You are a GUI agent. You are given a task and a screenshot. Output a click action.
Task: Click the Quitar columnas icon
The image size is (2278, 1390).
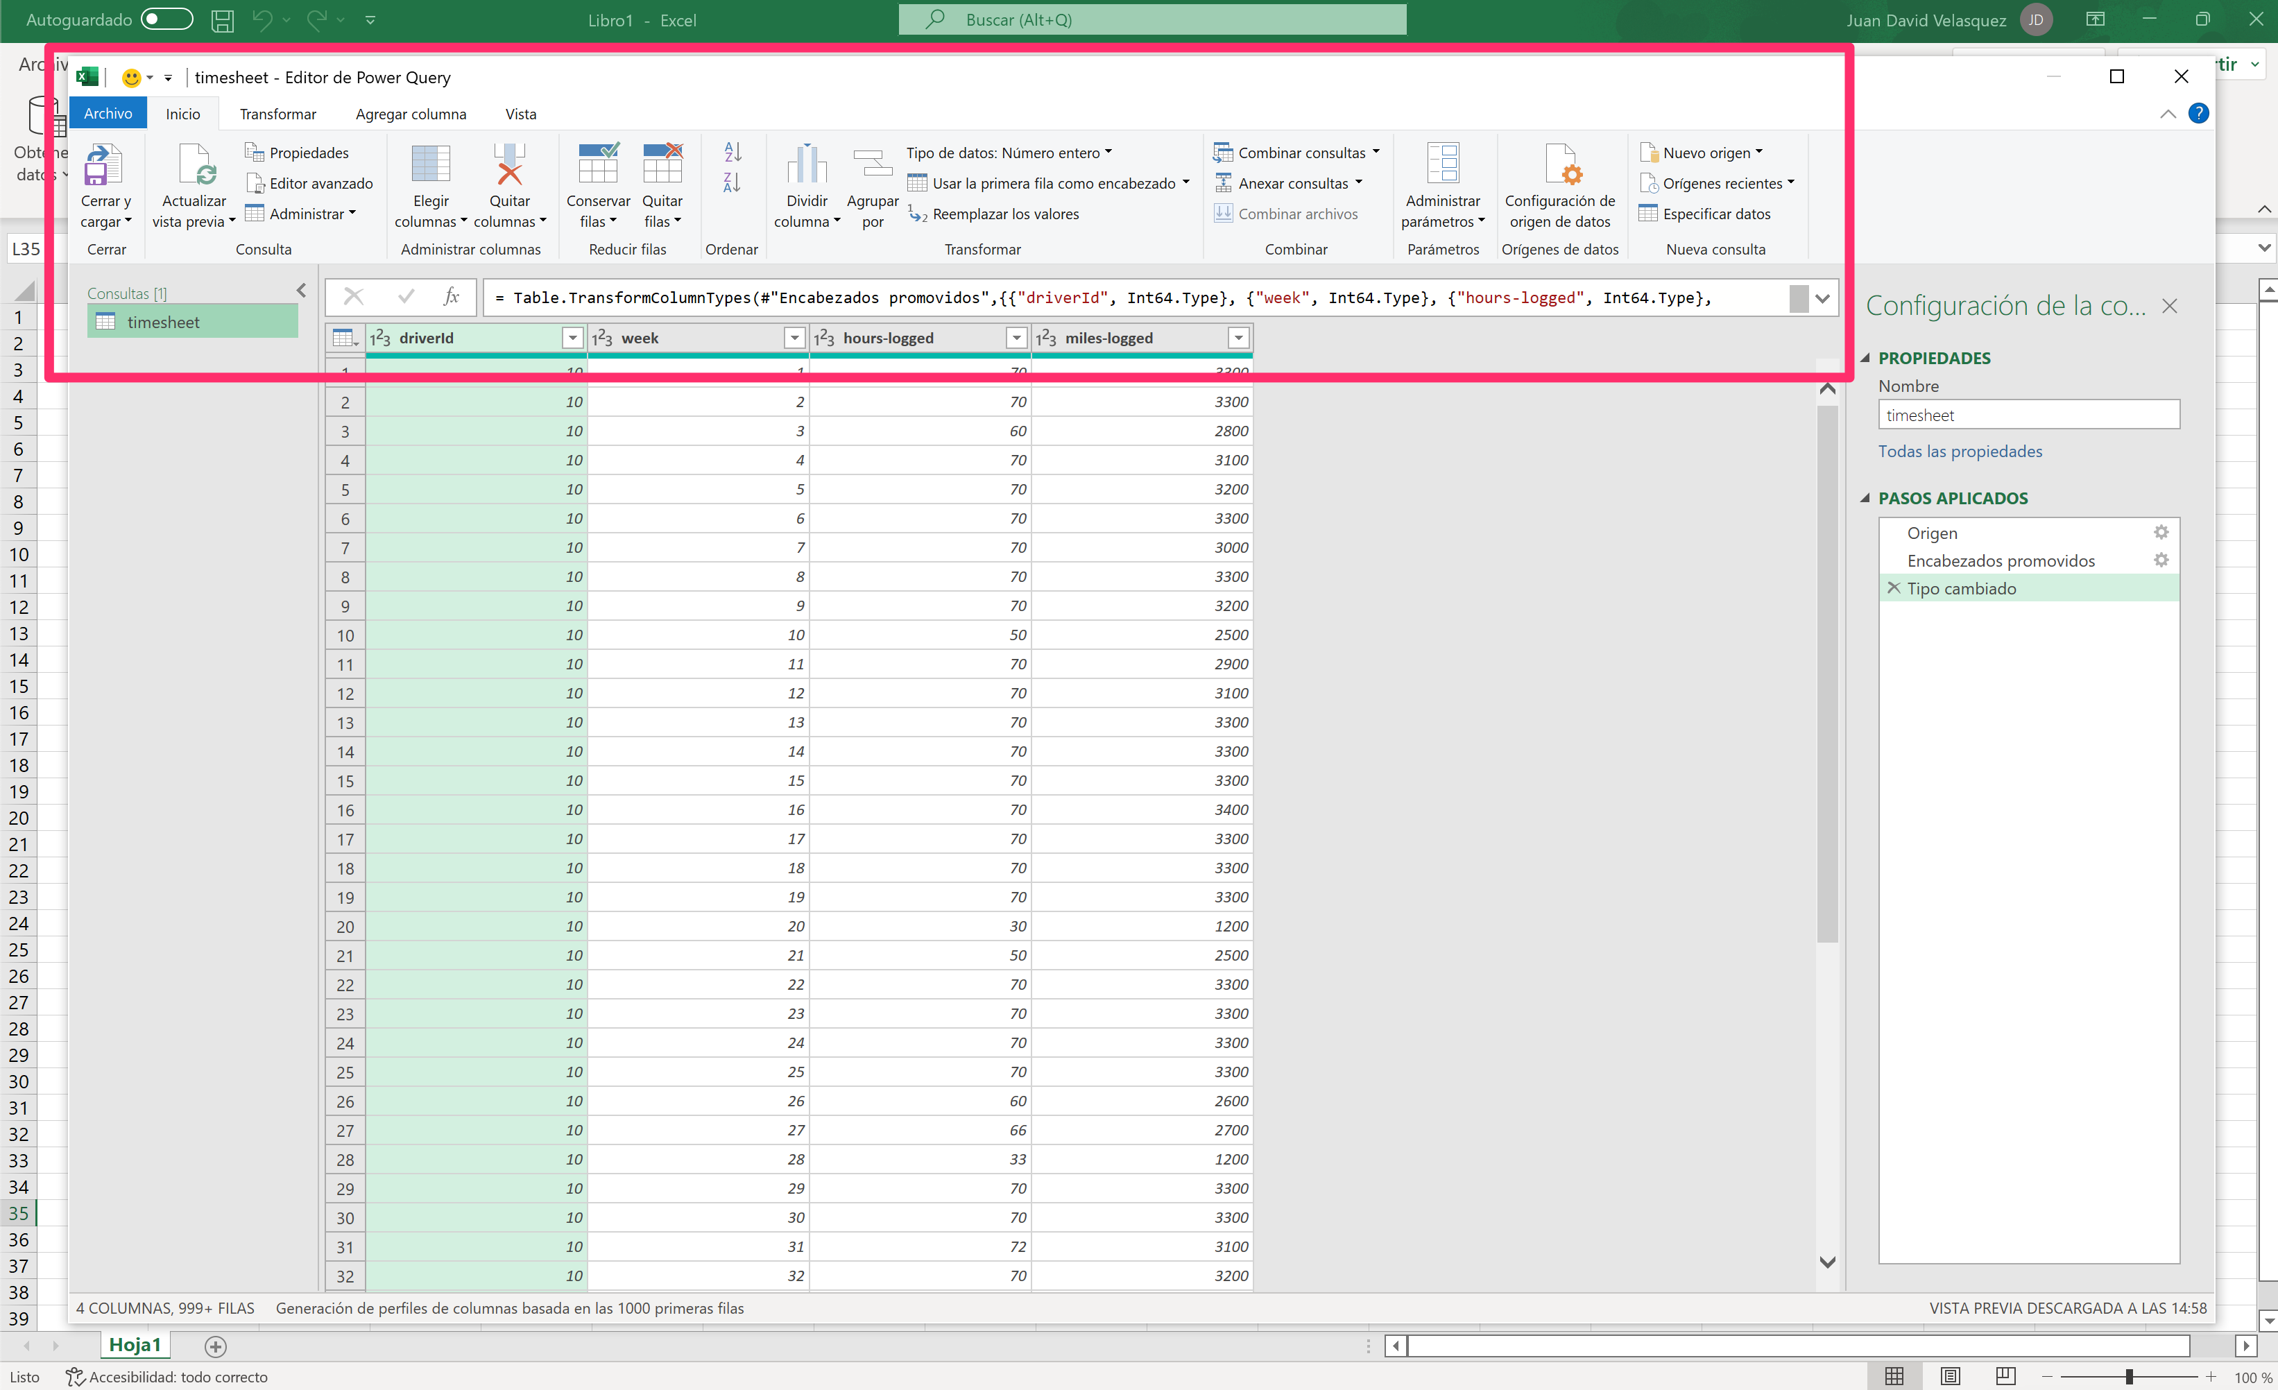[509, 164]
